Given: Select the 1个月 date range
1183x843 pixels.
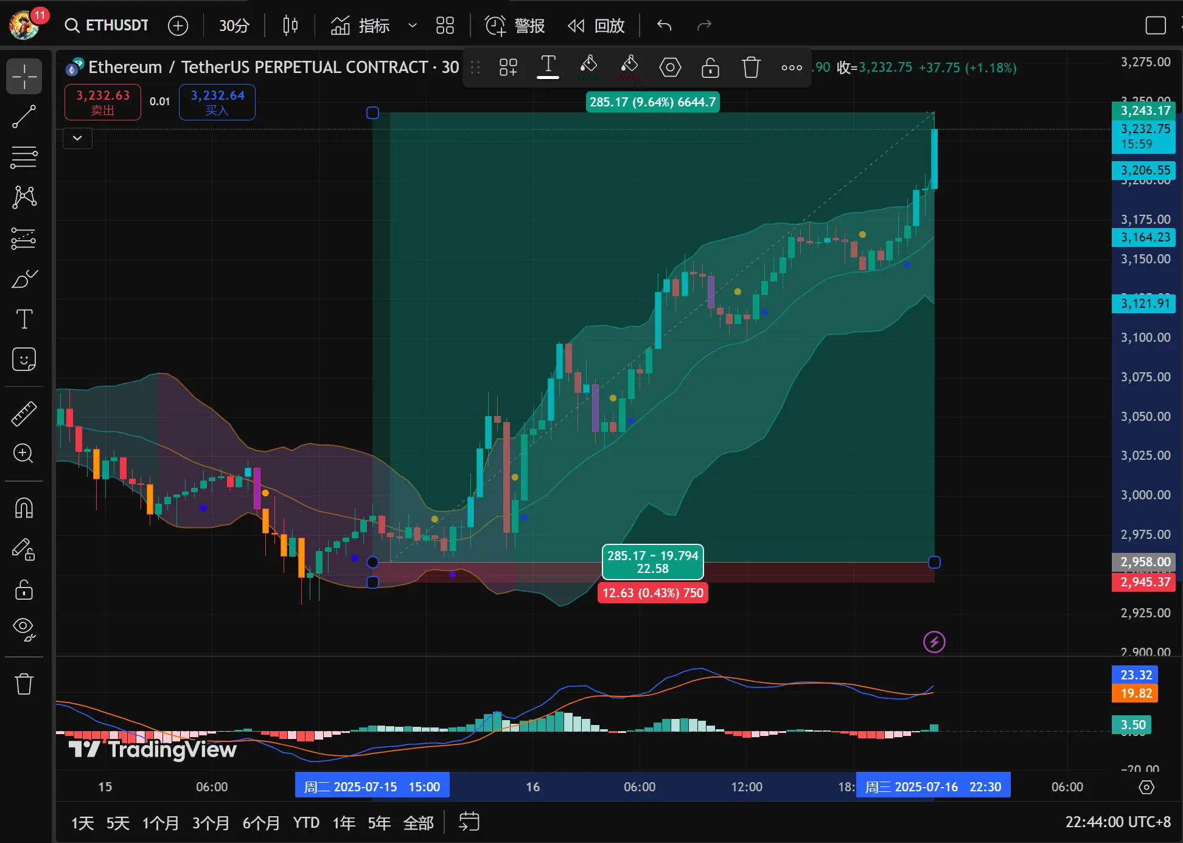Looking at the screenshot, I should tap(161, 823).
